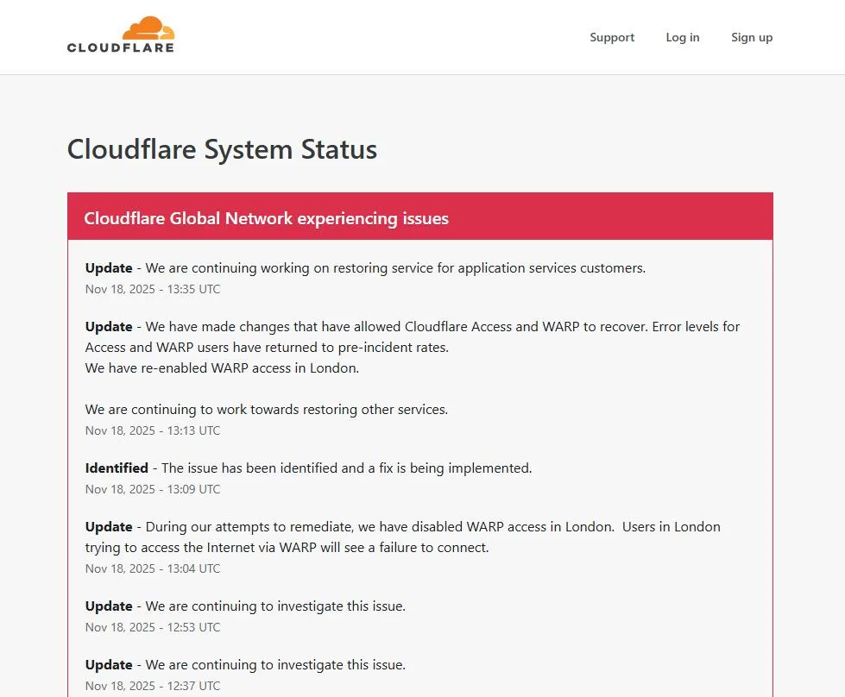Click the re-enabled WARP access in London line
The height and width of the screenshot is (697, 845).
(x=222, y=368)
